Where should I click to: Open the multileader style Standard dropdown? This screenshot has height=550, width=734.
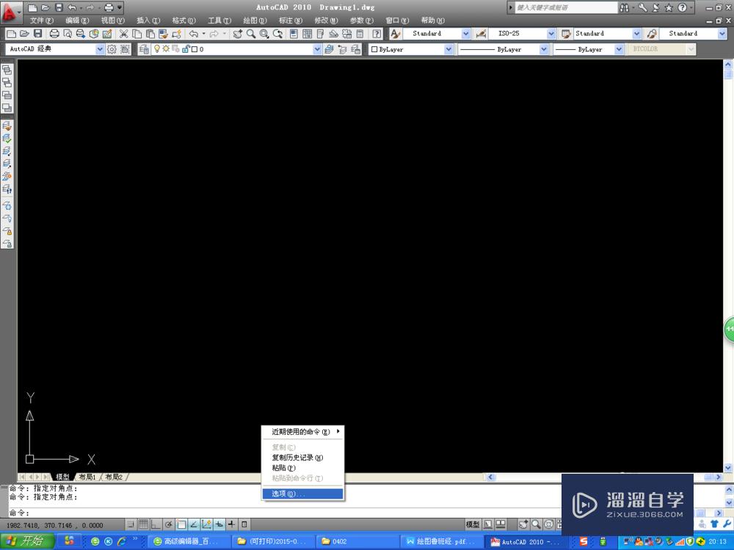tap(722, 34)
